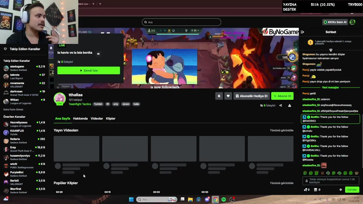
Task: Open a new browser tab with plus button
Action: [100, 4]
